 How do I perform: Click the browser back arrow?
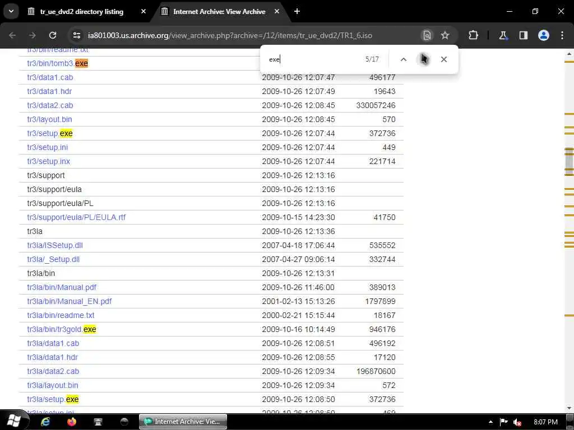pos(12,35)
